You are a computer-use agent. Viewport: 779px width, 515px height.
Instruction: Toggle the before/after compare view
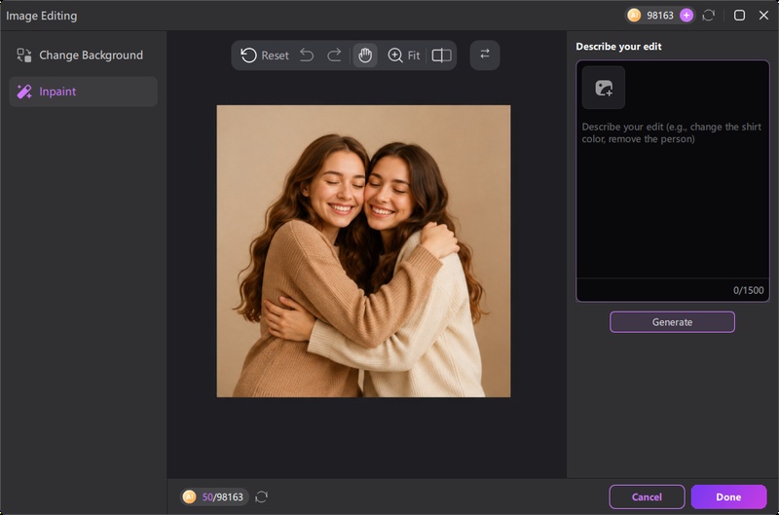tap(441, 55)
